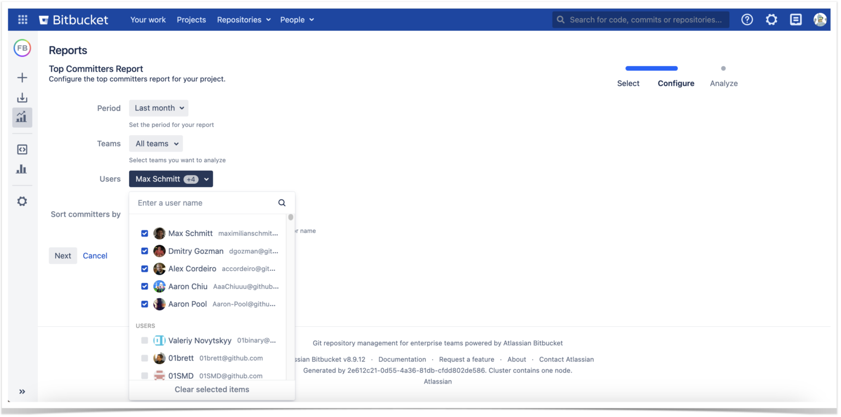This screenshot has height=417, width=841.
Task: Select the Reports chart icon in sidebar
Action: [22, 117]
